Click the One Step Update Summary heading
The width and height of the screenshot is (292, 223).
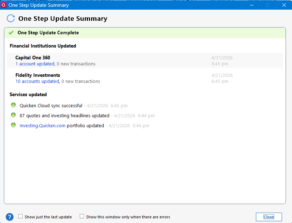[x=63, y=19]
